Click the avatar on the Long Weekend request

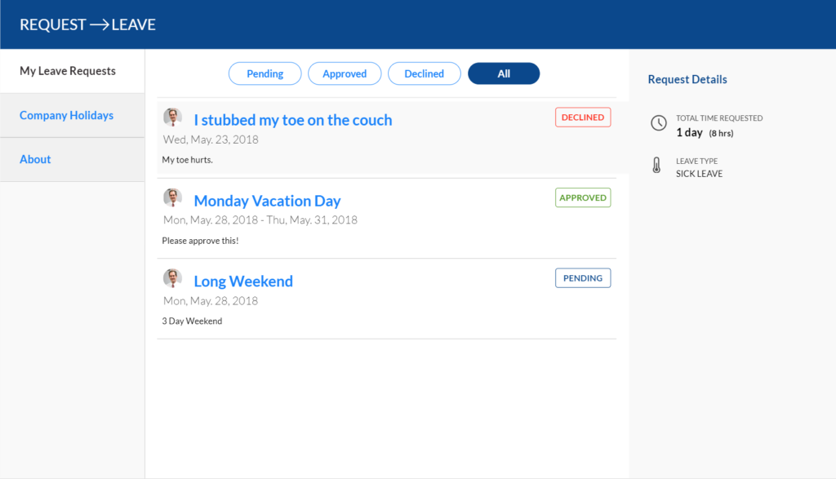[173, 277]
